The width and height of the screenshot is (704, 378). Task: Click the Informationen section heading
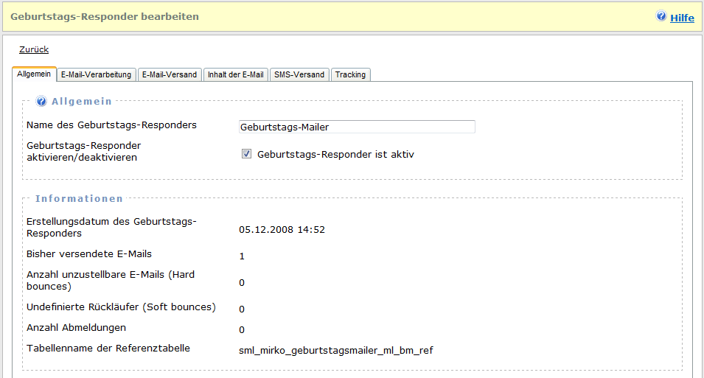[79, 198]
